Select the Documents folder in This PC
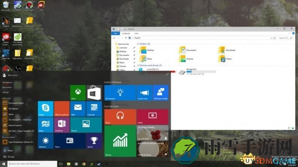 (188, 50)
